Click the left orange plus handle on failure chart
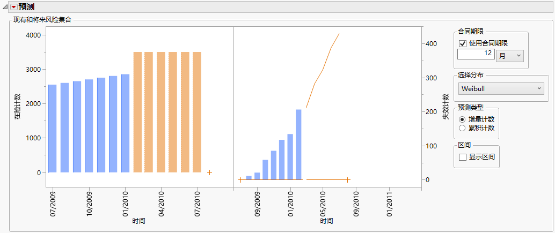The image size is (555, 233). point(240,179)
